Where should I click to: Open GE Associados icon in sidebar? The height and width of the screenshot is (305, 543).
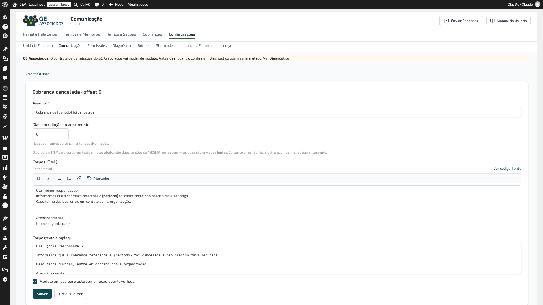click(5, 88)
